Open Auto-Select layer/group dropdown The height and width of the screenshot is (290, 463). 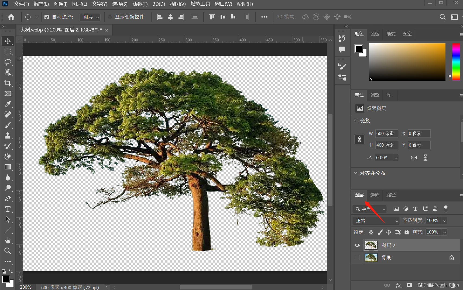tap(90, 17)
